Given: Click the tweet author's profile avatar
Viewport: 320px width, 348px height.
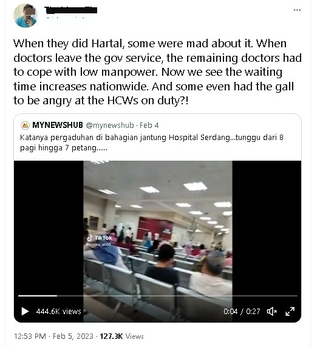Looking at the screenshot, I should pos(26,16).
